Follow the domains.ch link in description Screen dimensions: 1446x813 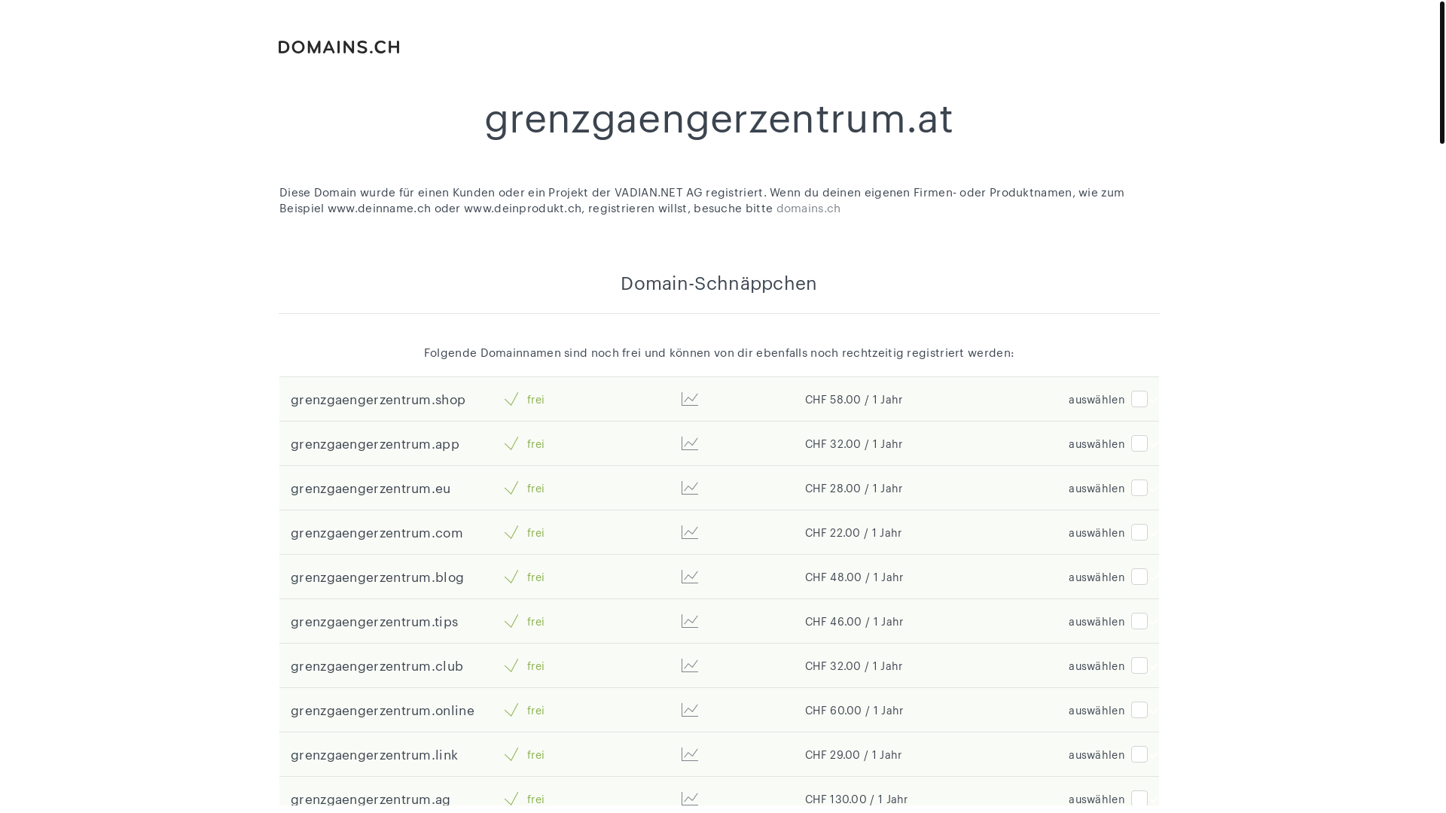(x=808, y=209)
